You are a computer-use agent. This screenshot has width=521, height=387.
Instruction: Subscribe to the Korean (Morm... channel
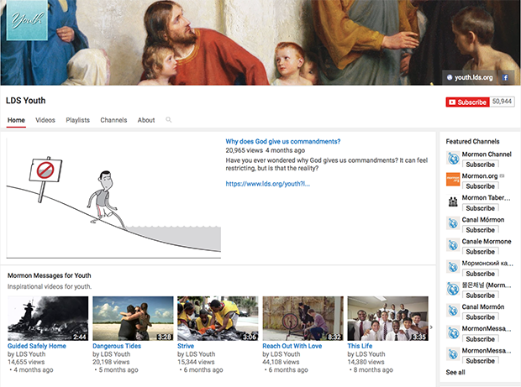(x=481, y=295)
